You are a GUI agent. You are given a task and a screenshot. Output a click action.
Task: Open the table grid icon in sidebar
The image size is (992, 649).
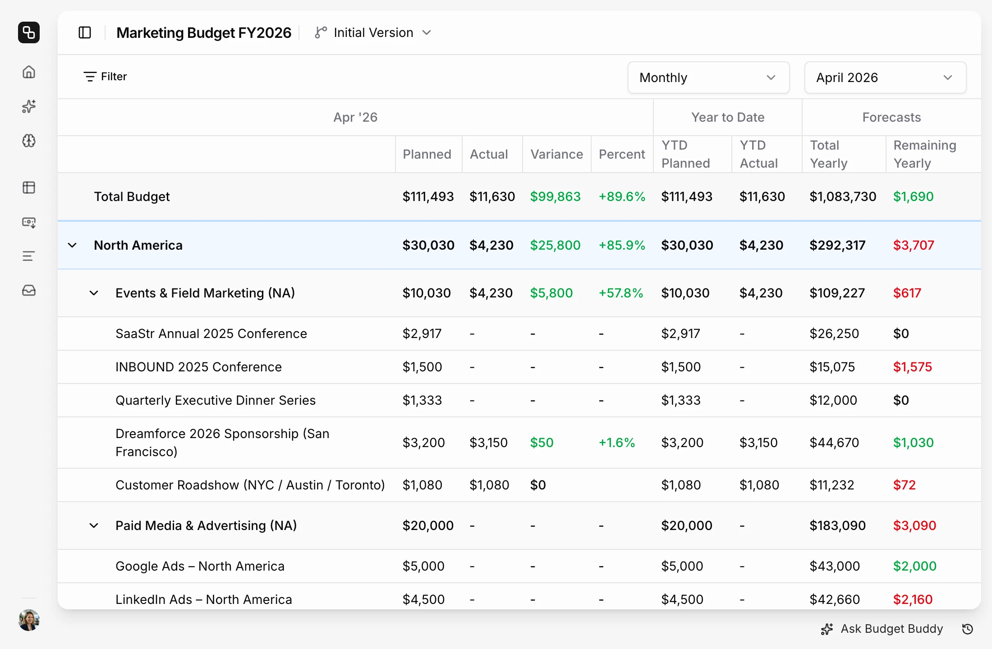29,187
